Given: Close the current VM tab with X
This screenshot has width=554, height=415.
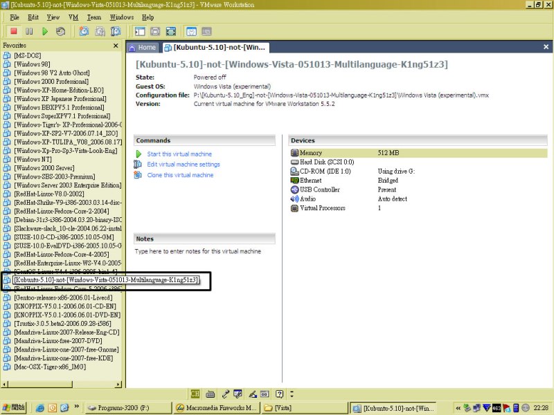Looking at the screenshot, I should pyautogui.click(x=546, y=47).
